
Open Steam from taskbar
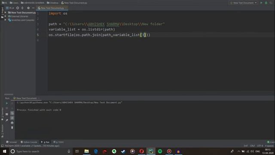[123, 151]
